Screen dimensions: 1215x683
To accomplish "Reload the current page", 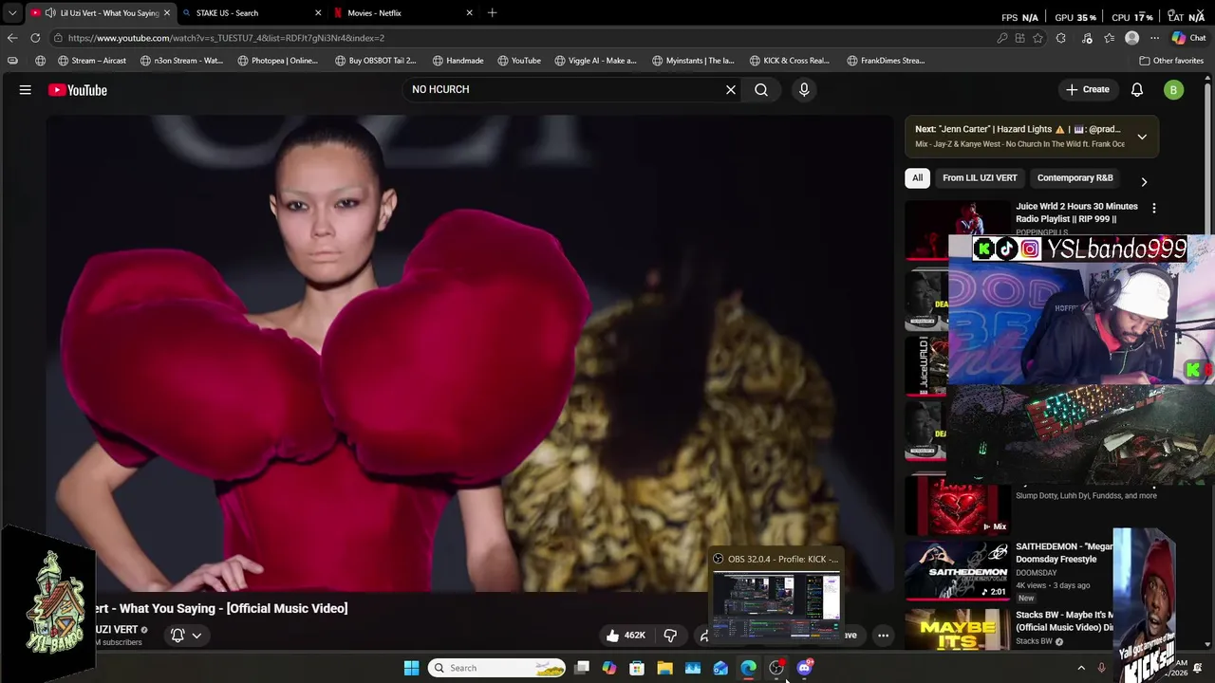I will (35, 38).
